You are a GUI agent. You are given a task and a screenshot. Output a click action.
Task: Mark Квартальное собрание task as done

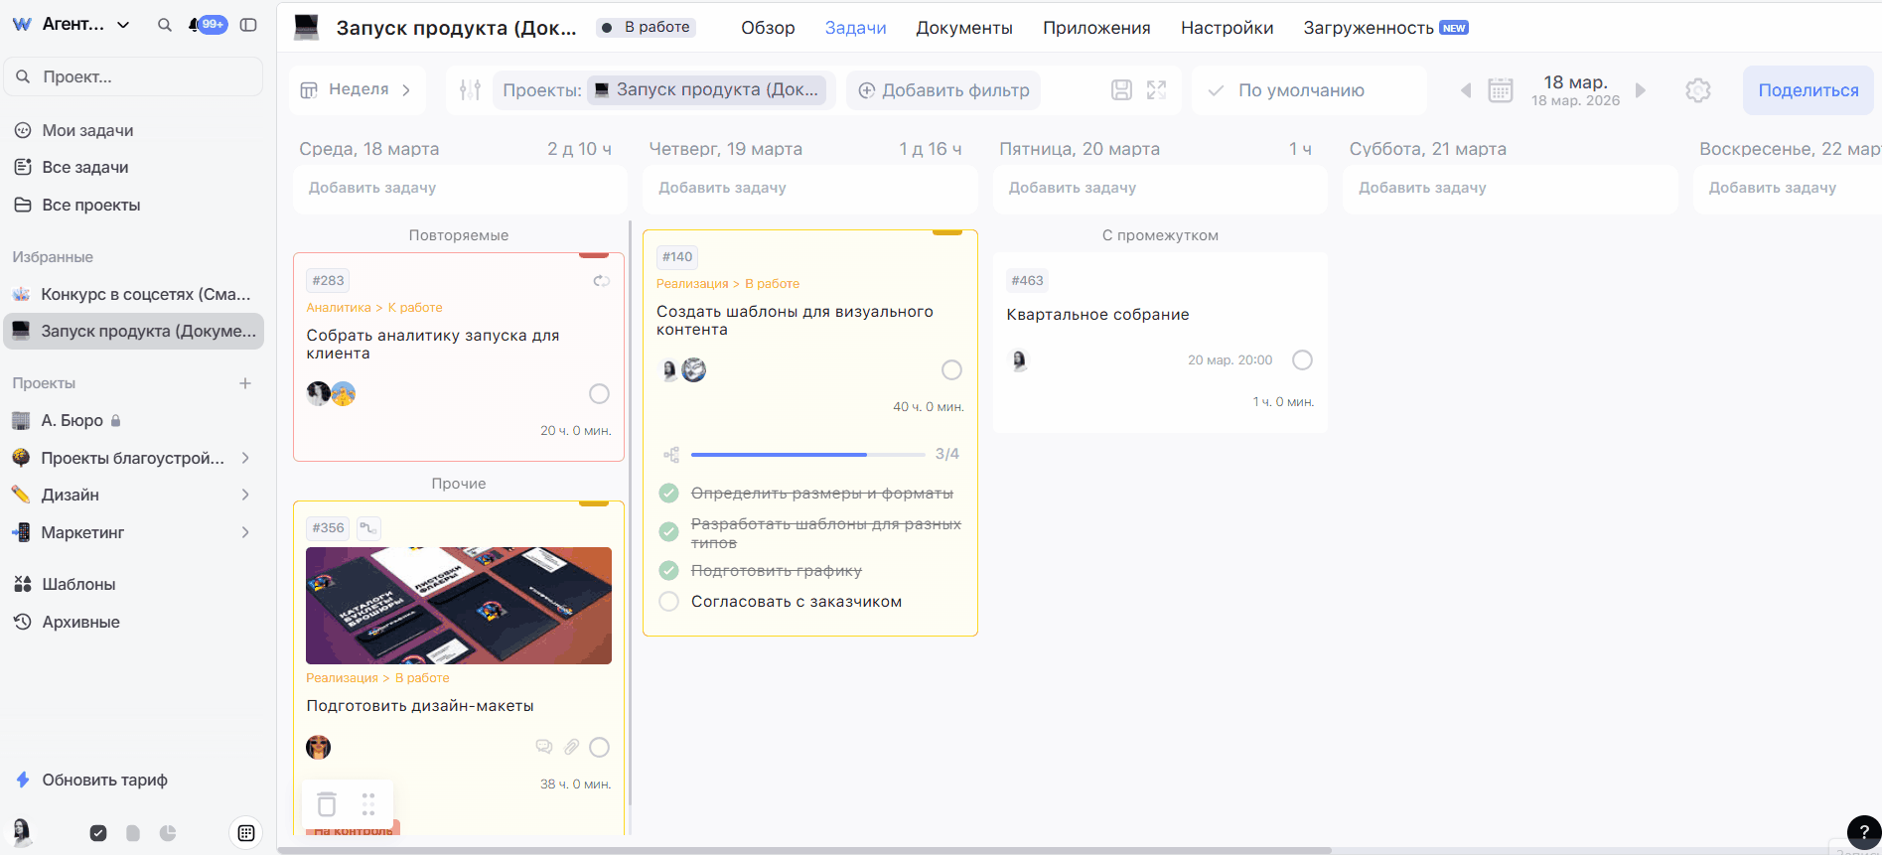(x=1302, y=360)
